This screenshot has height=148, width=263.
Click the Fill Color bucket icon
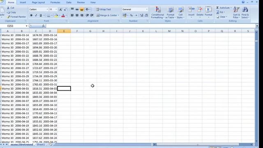(x=56, y=16)
